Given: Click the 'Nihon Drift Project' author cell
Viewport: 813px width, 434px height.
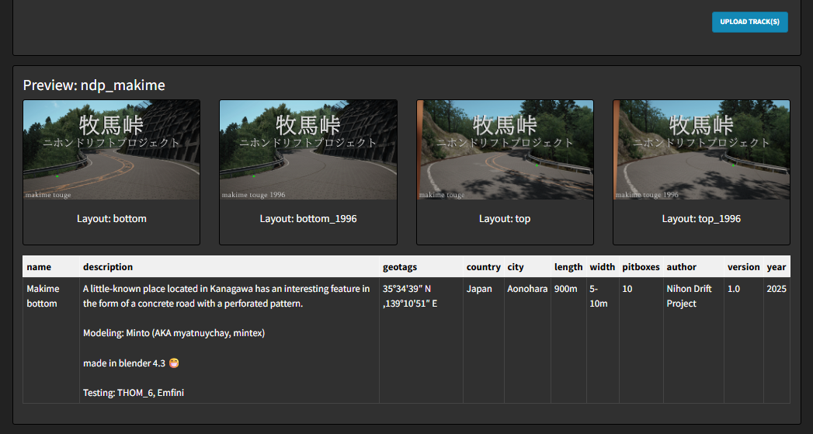Looking at the screenshot, I should pyautogui.click(x=689, y=296).
